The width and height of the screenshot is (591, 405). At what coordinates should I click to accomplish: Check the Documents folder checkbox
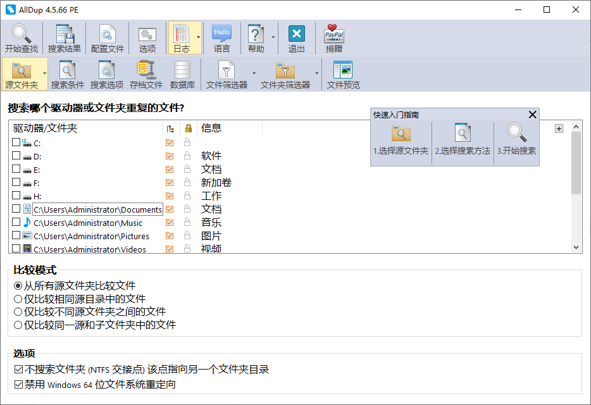click(x=16, y=209)
